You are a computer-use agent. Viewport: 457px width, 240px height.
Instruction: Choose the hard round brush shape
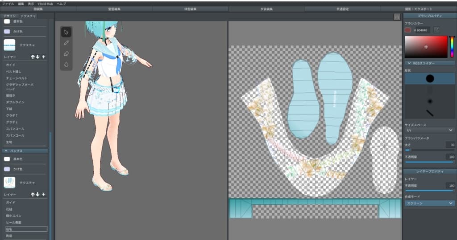click(429, 79)
